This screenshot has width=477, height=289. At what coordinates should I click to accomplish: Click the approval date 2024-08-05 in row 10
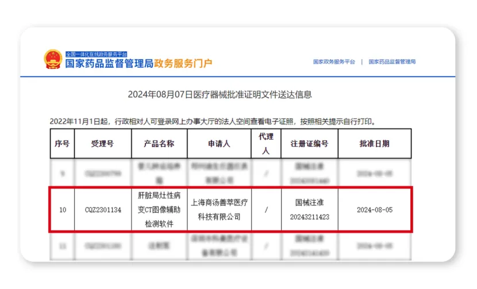374,210
